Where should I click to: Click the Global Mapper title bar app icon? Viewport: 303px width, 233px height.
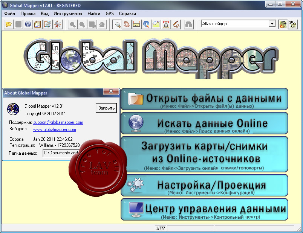click(x=5, y=5)
